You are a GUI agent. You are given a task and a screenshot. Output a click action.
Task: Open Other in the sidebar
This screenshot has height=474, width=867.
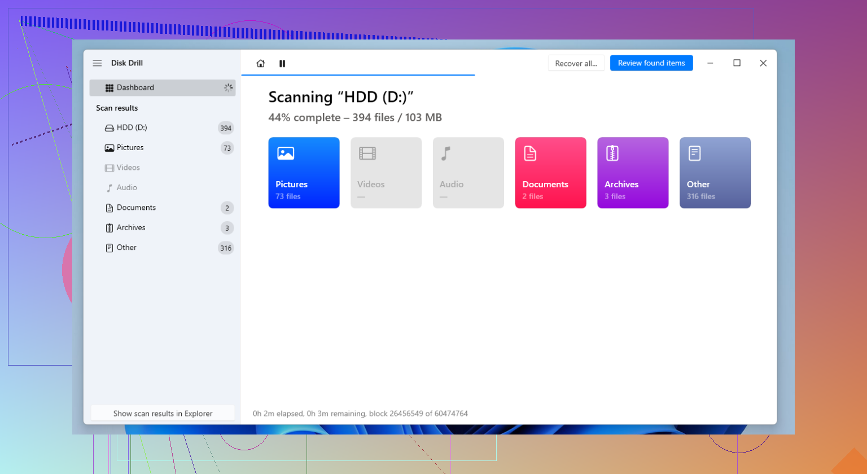pyautogui.click(x=163, y=248)
